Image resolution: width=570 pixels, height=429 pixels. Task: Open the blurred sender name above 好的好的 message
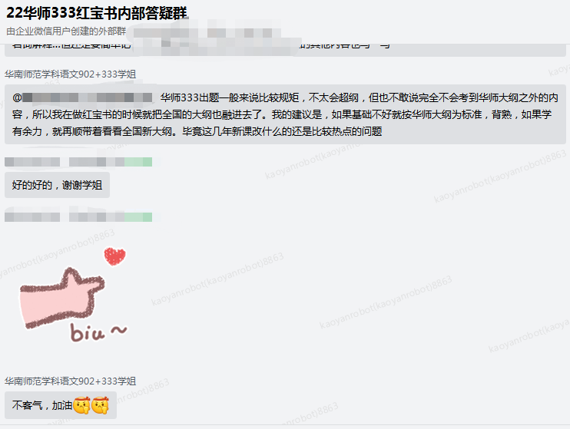[x=32, y=162]
